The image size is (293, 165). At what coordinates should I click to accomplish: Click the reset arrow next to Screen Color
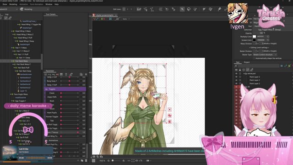click(x=268, y=40)
